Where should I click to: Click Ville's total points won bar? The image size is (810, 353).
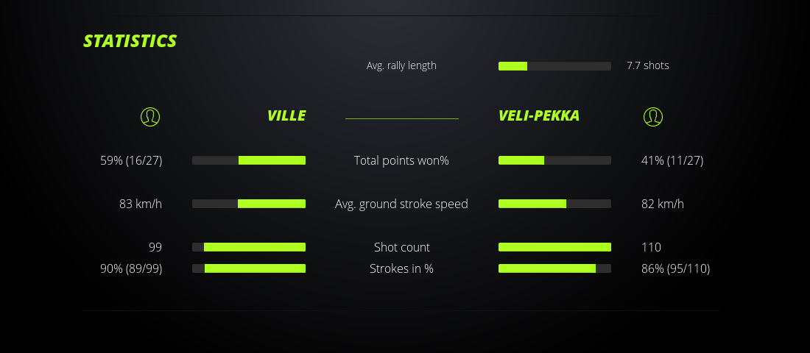[x=249, y=160]
